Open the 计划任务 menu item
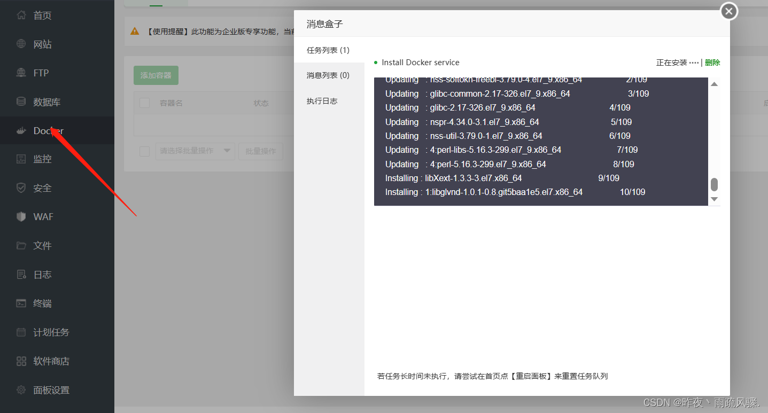The width and height of the screenshot is (768, 413). click(x=57, y=332)
